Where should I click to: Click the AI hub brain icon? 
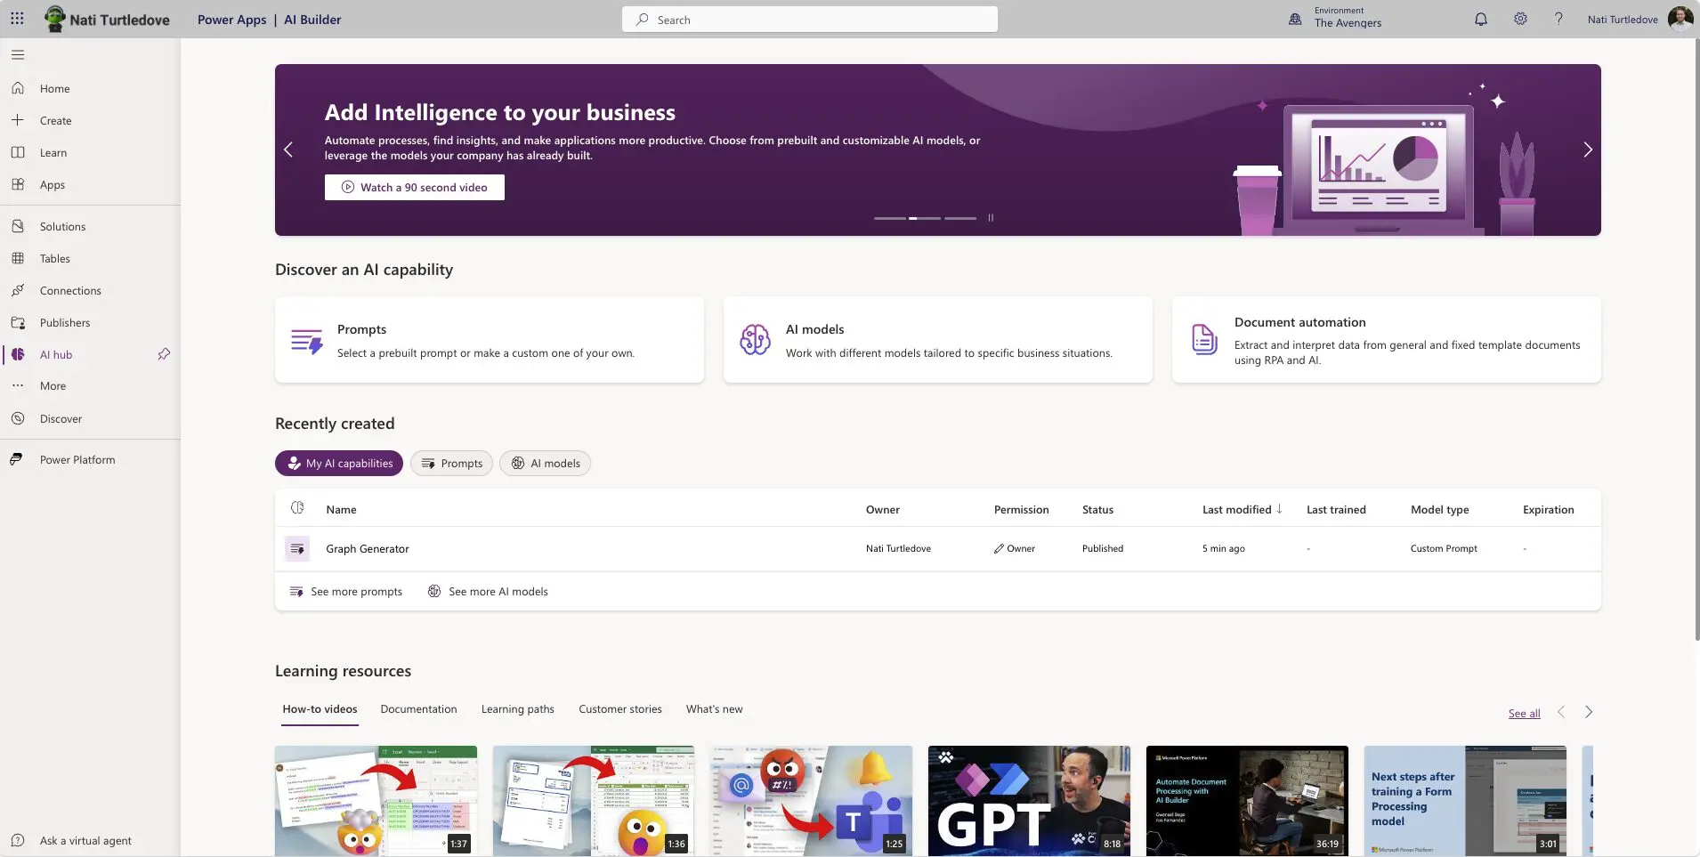18,354
